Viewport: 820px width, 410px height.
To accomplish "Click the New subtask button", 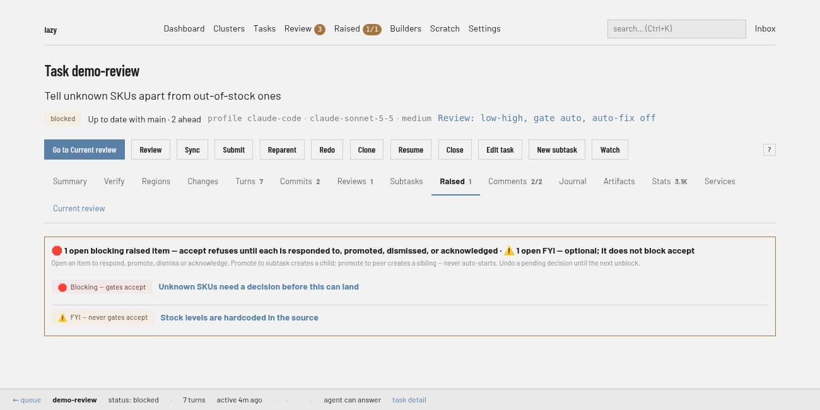I will (557, 149).
